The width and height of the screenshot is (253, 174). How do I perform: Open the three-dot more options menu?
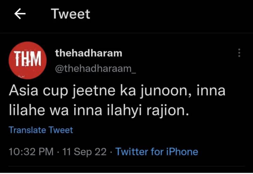239,53
